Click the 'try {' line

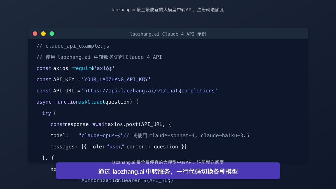(49, 113)
